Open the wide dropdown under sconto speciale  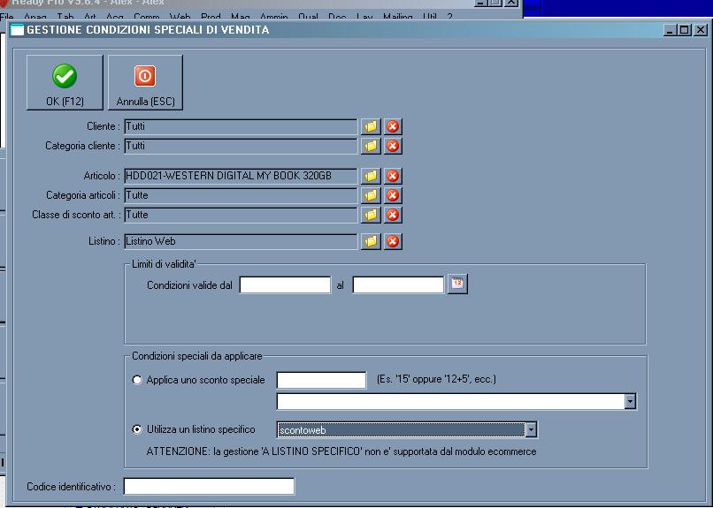[630, 402]
